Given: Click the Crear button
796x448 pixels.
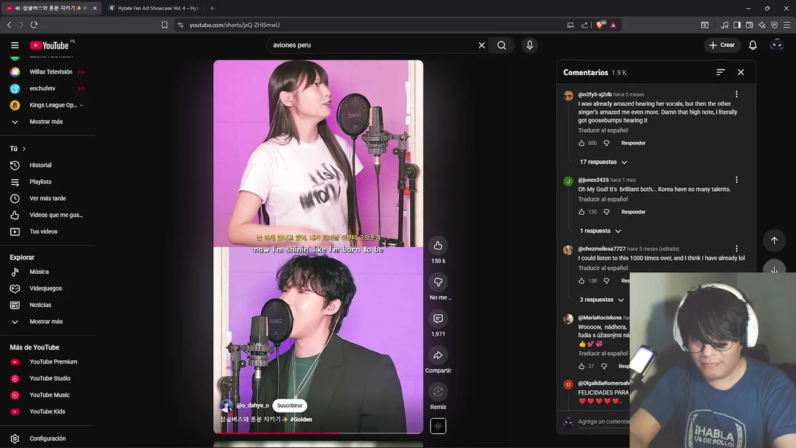Looking at the screenshot, I should [x=721, y=45].
